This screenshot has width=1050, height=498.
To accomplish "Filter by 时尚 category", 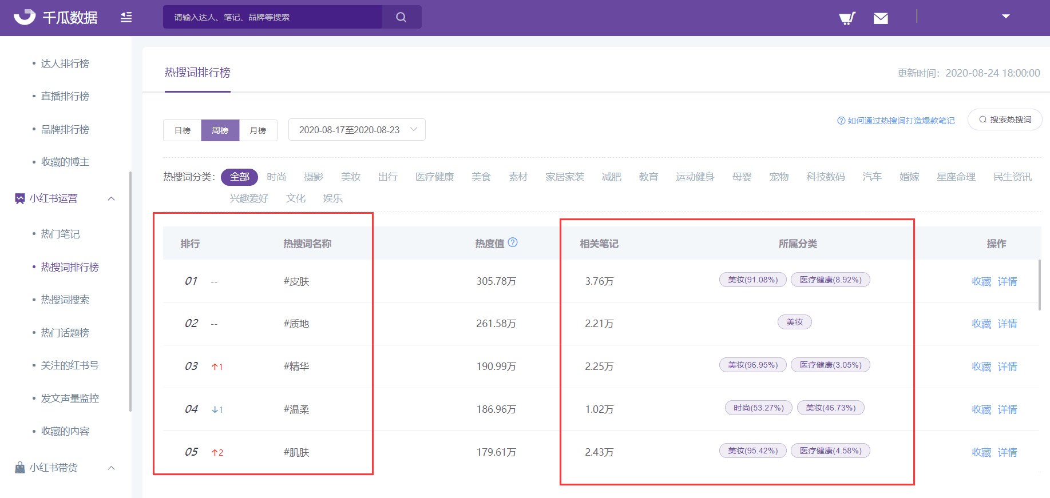I will tap(276, 177).
